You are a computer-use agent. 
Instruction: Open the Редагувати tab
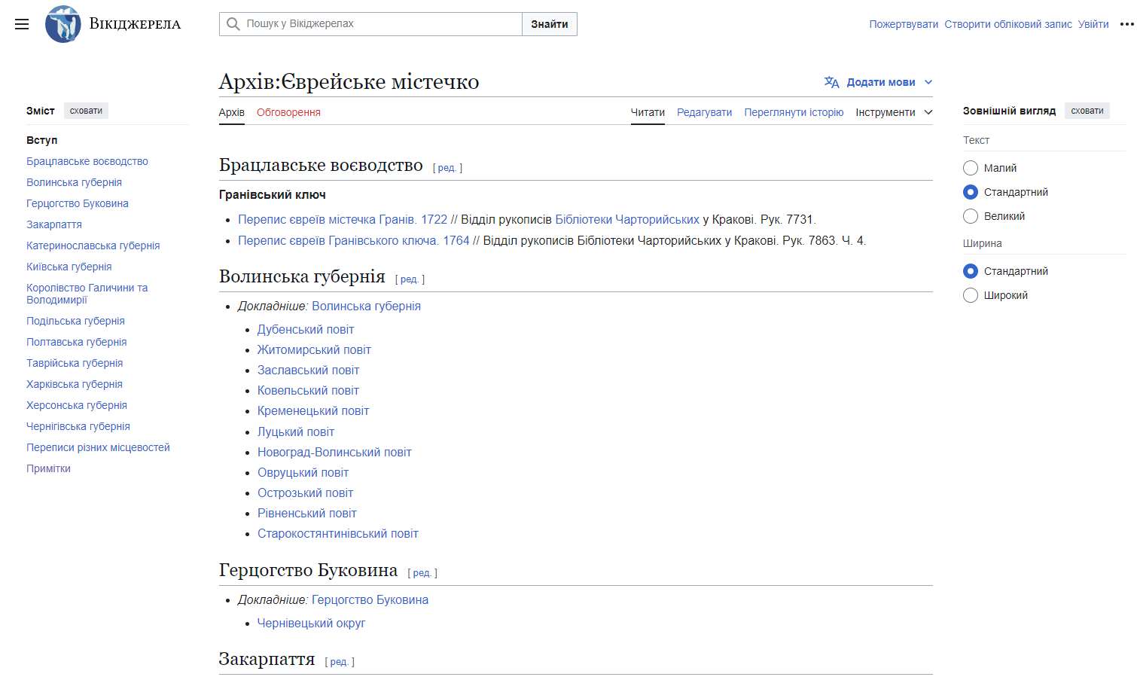pos(704,112)
